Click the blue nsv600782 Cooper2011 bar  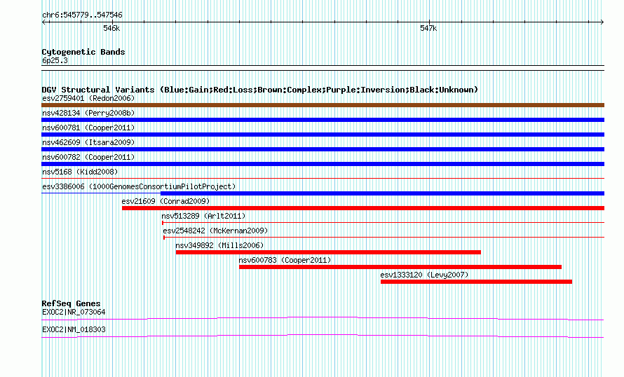click(323, 164)
